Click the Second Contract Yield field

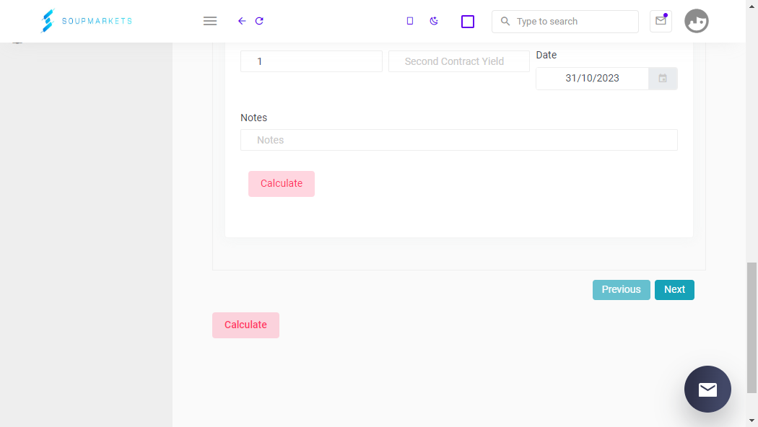tap(458, 61)
